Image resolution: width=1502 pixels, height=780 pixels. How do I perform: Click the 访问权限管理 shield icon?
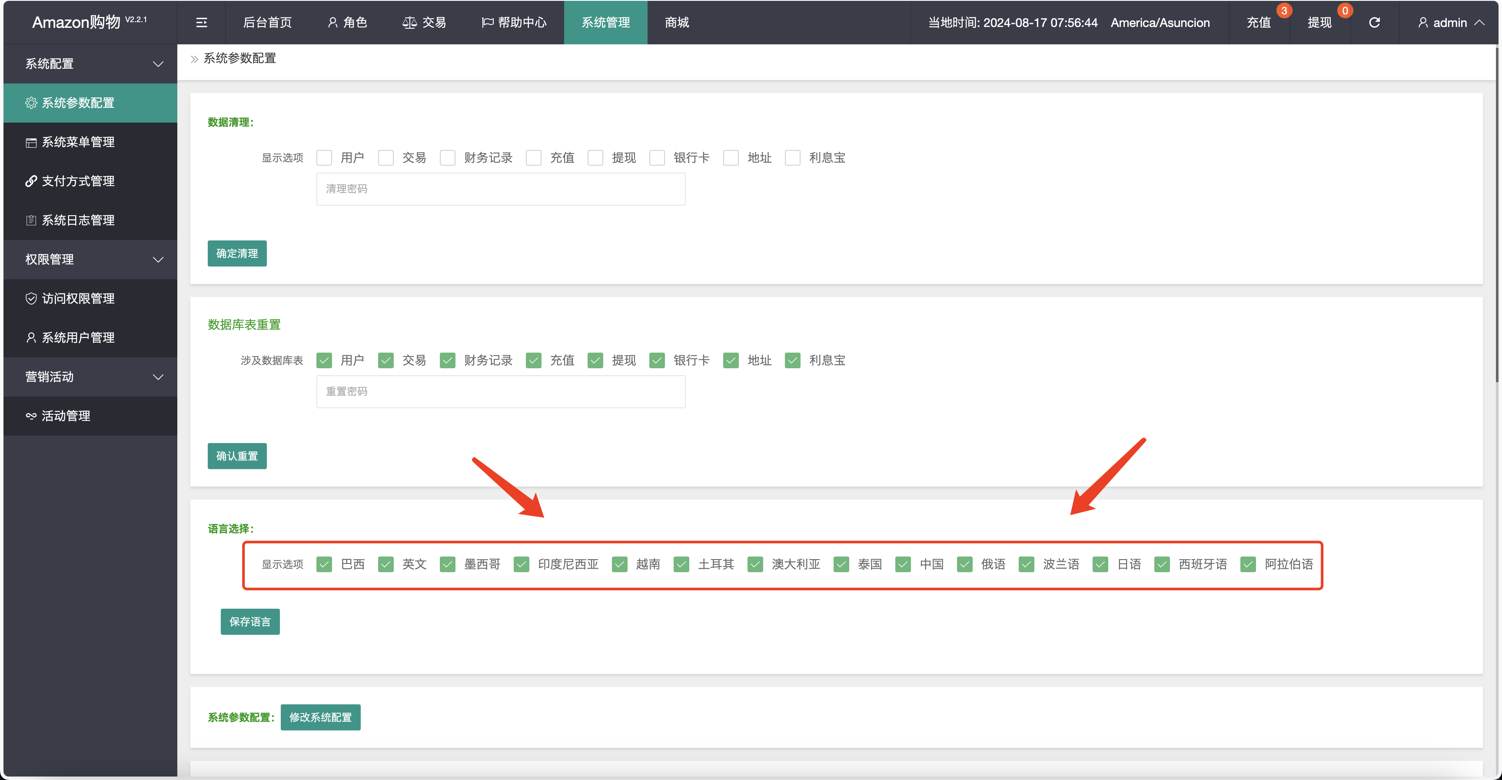click(31, 299)
